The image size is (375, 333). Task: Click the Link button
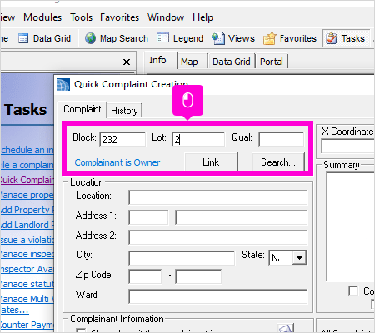tap(211, 162)
